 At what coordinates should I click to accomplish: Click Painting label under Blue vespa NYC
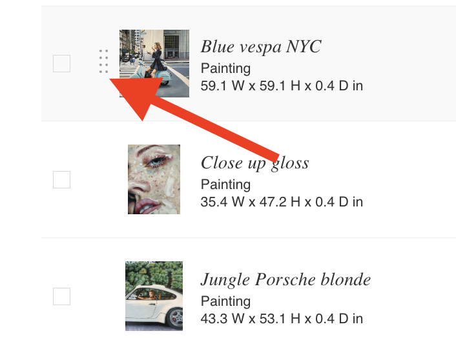point(225,68)
